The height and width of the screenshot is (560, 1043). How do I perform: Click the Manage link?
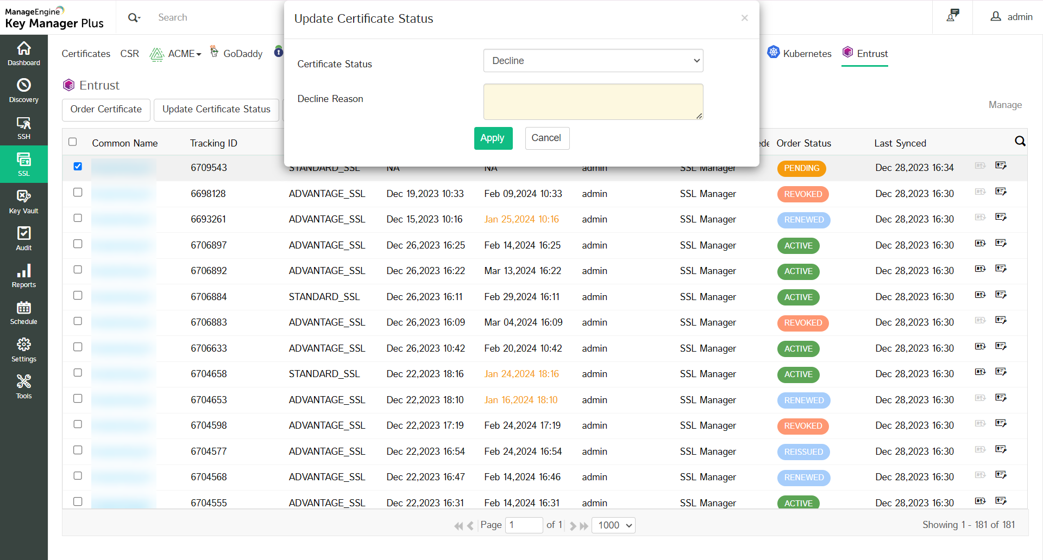1005,105
